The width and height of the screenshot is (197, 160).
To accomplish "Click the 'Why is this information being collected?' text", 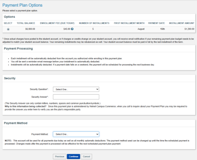I will pyautogui.click(x=26, y=107).
